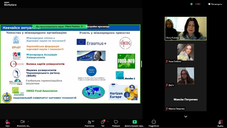Select Дар'я video thumbnail
Viewport: 227px width, 128px height.
click(186, 76)
